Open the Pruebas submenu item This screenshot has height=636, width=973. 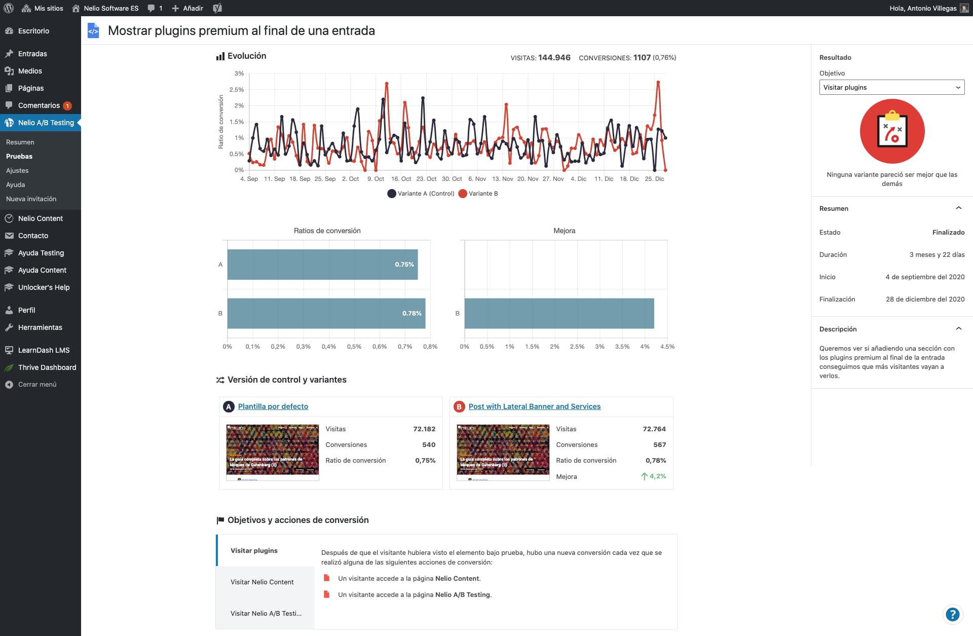coord(19,157)
